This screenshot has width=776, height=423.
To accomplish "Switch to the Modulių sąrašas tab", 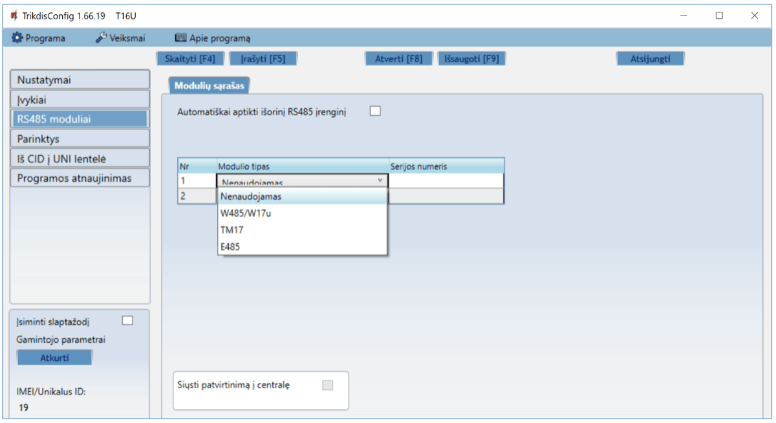I will (209, 85).
